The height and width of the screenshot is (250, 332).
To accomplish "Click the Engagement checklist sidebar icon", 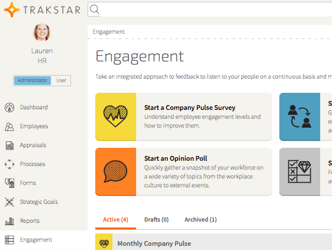I will pyautogui.click(x=9, y=240).
